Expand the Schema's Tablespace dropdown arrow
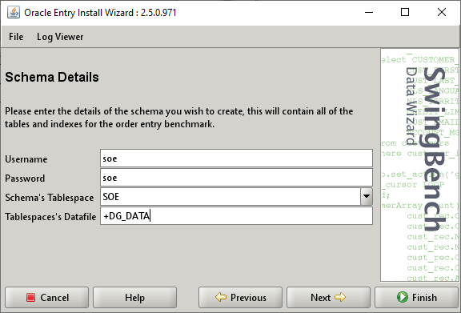 tap(367, 196)
